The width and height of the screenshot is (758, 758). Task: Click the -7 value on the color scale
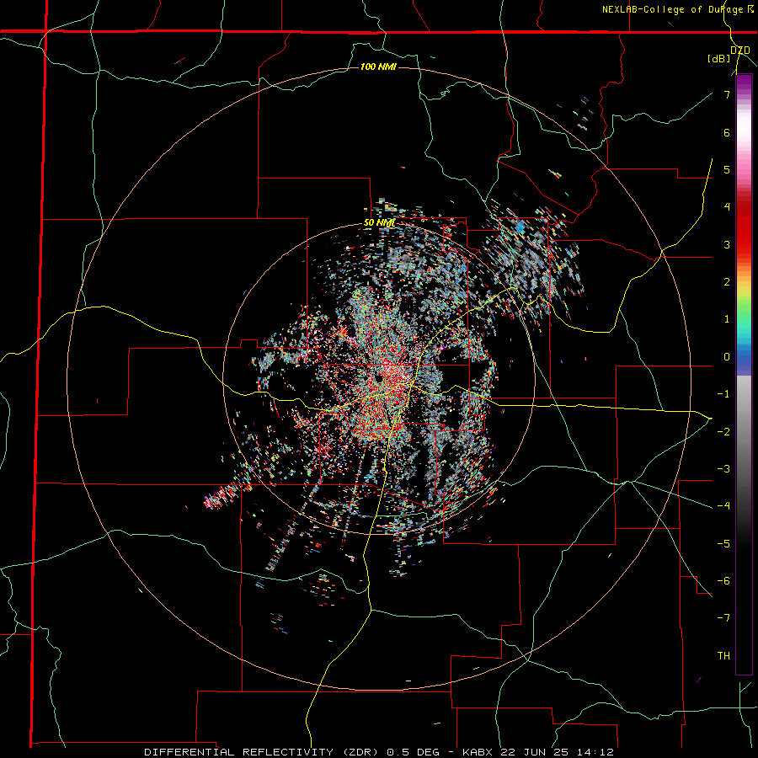click(723, 618)
